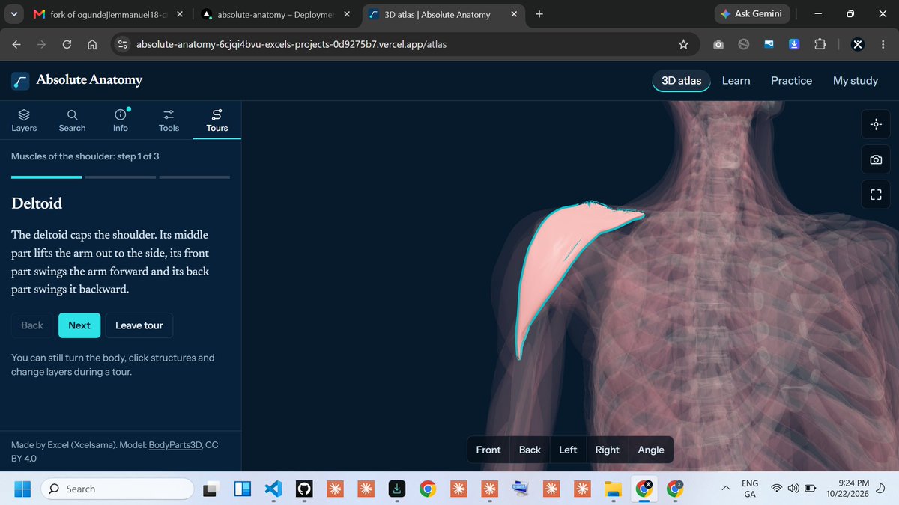Open the Windows Start menu
Image resolution: width=899 pixels, height=505 pixels.
click(x=22, y=489)
